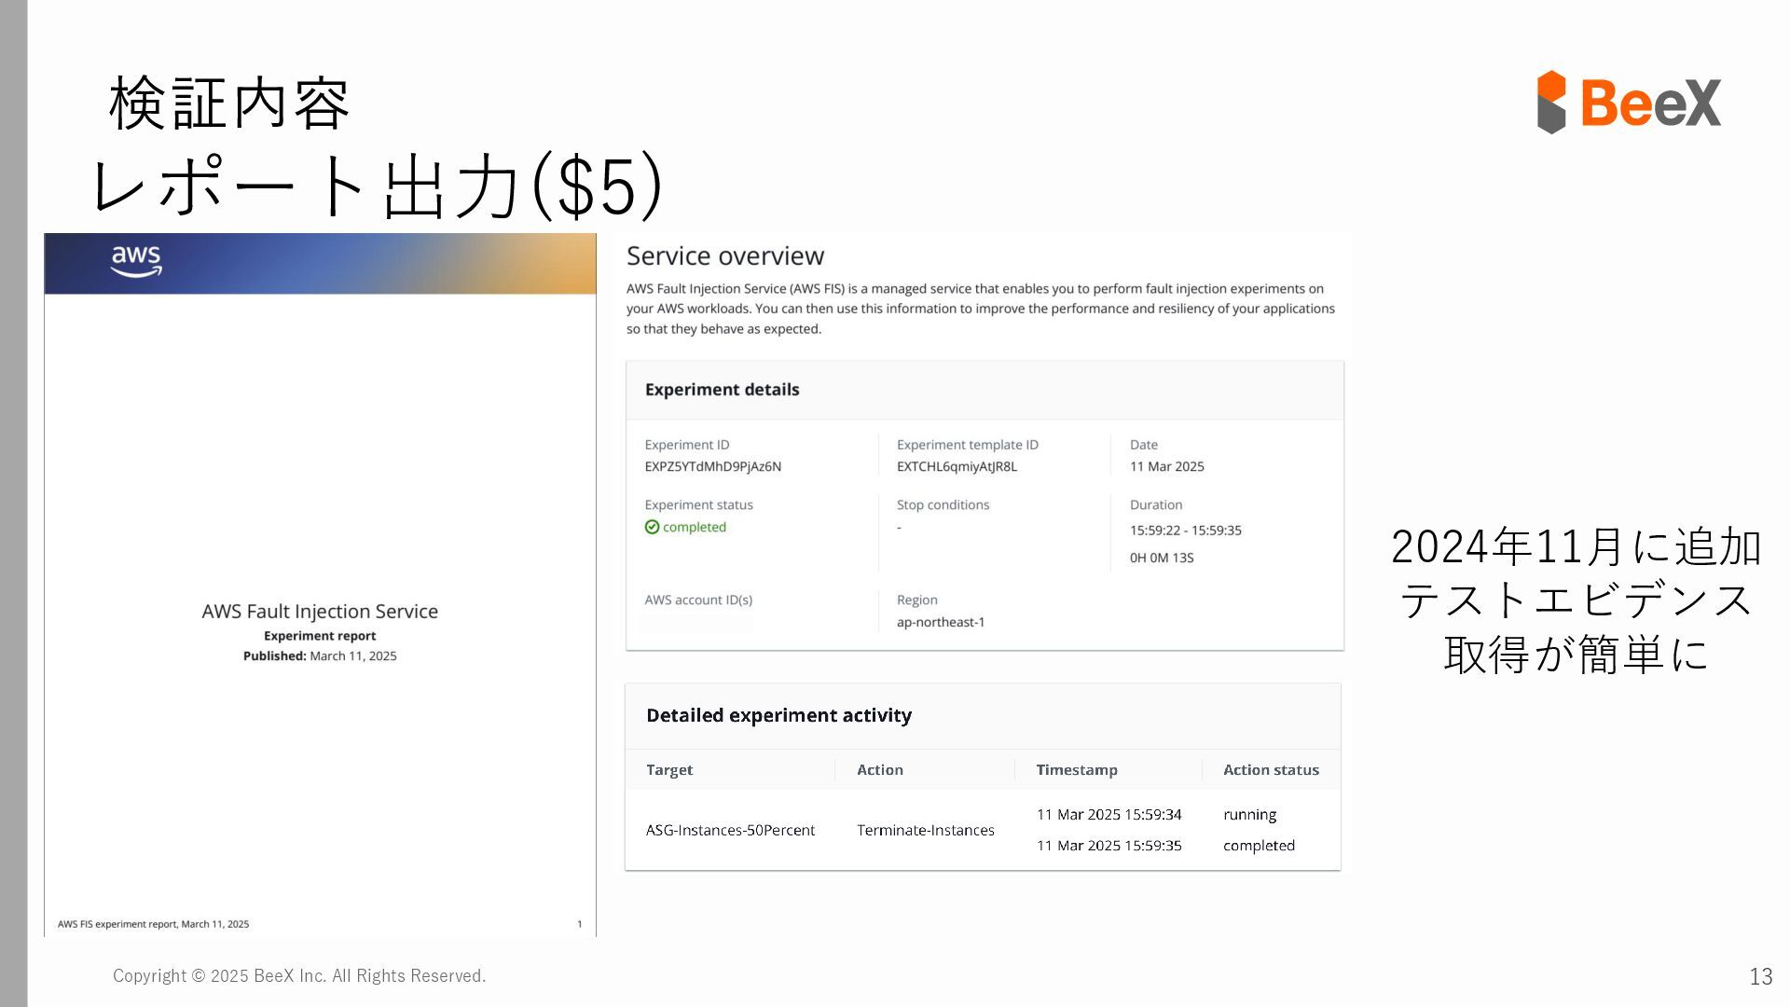Click the cover page footer report text
The width and height of the screenshot is (1790, 1007).
click(x=153, y=924)
